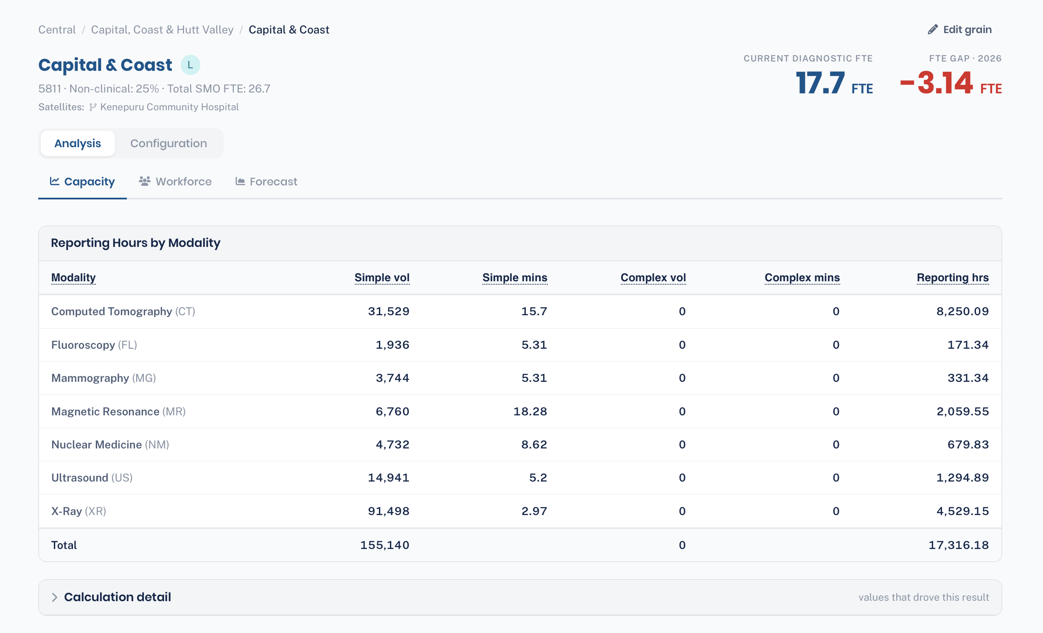
Task: Select the Mammography (MG) row label
Action: (104, 378)
